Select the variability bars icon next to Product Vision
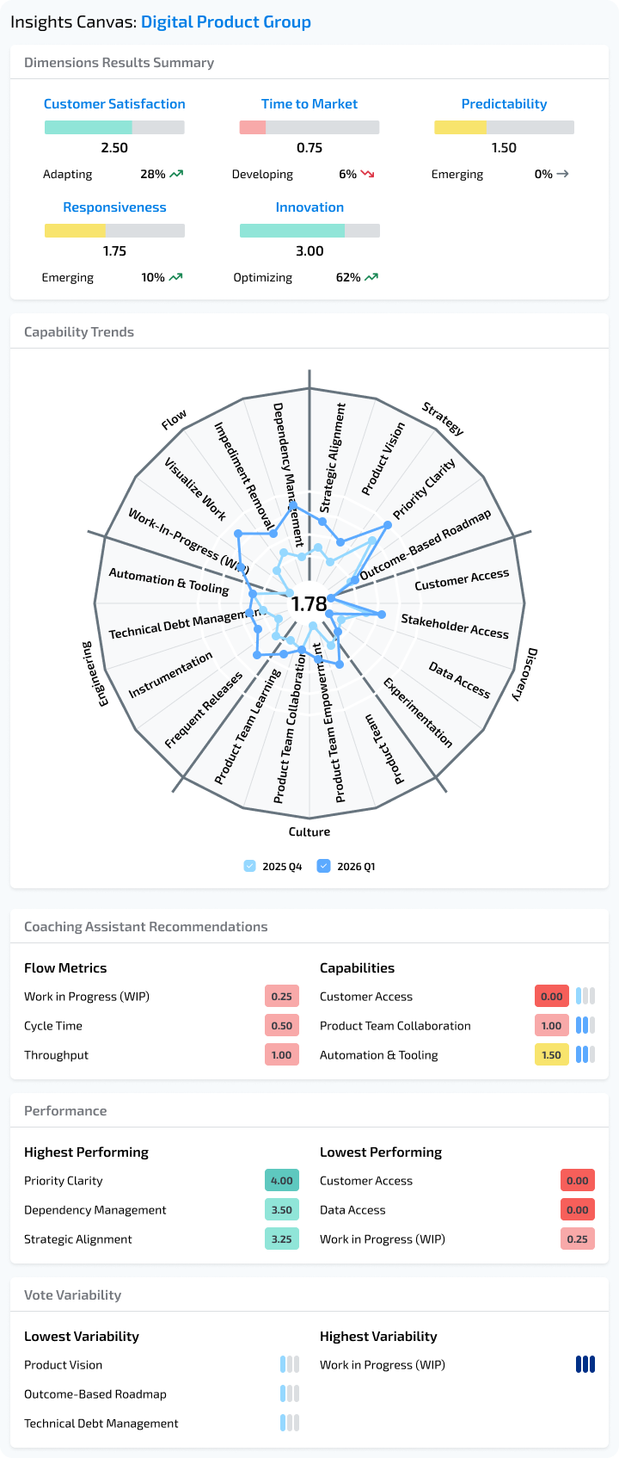 pyautogui.click(x=290, y=1364)
